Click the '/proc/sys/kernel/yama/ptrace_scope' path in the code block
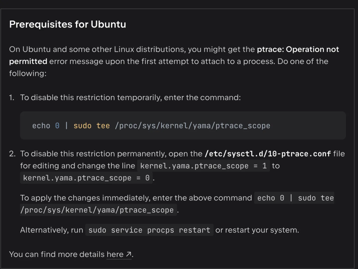The image size is (358, 269). point(192,126)
